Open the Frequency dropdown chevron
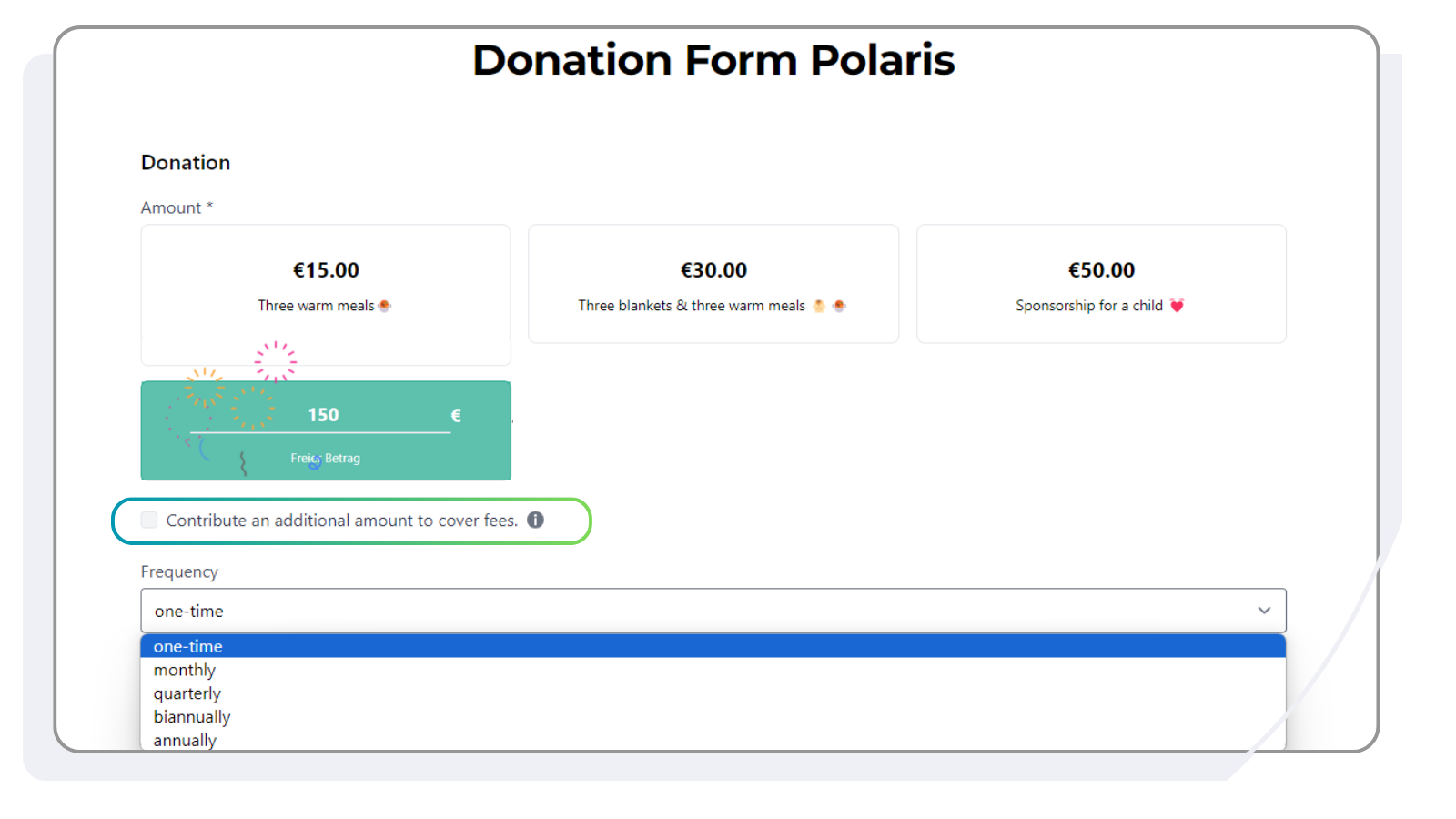 [1264, 611]
